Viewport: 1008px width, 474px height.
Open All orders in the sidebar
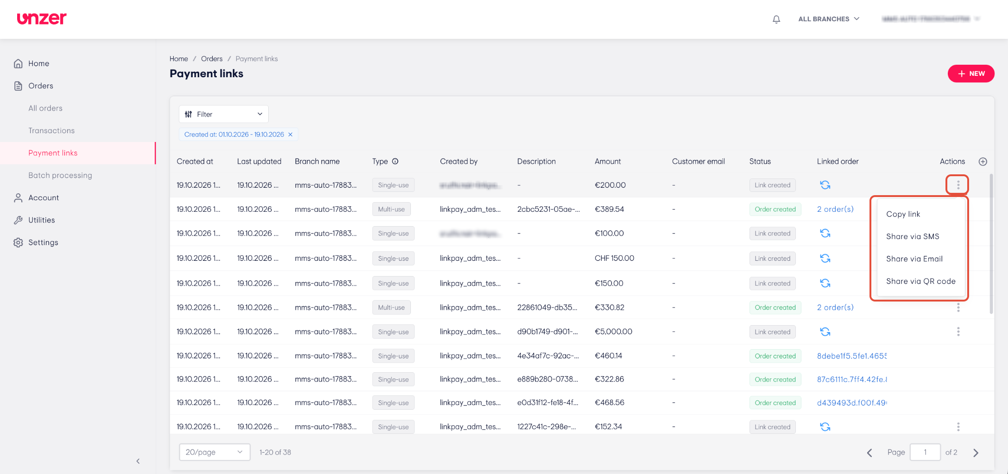click(x=45, y=108)
